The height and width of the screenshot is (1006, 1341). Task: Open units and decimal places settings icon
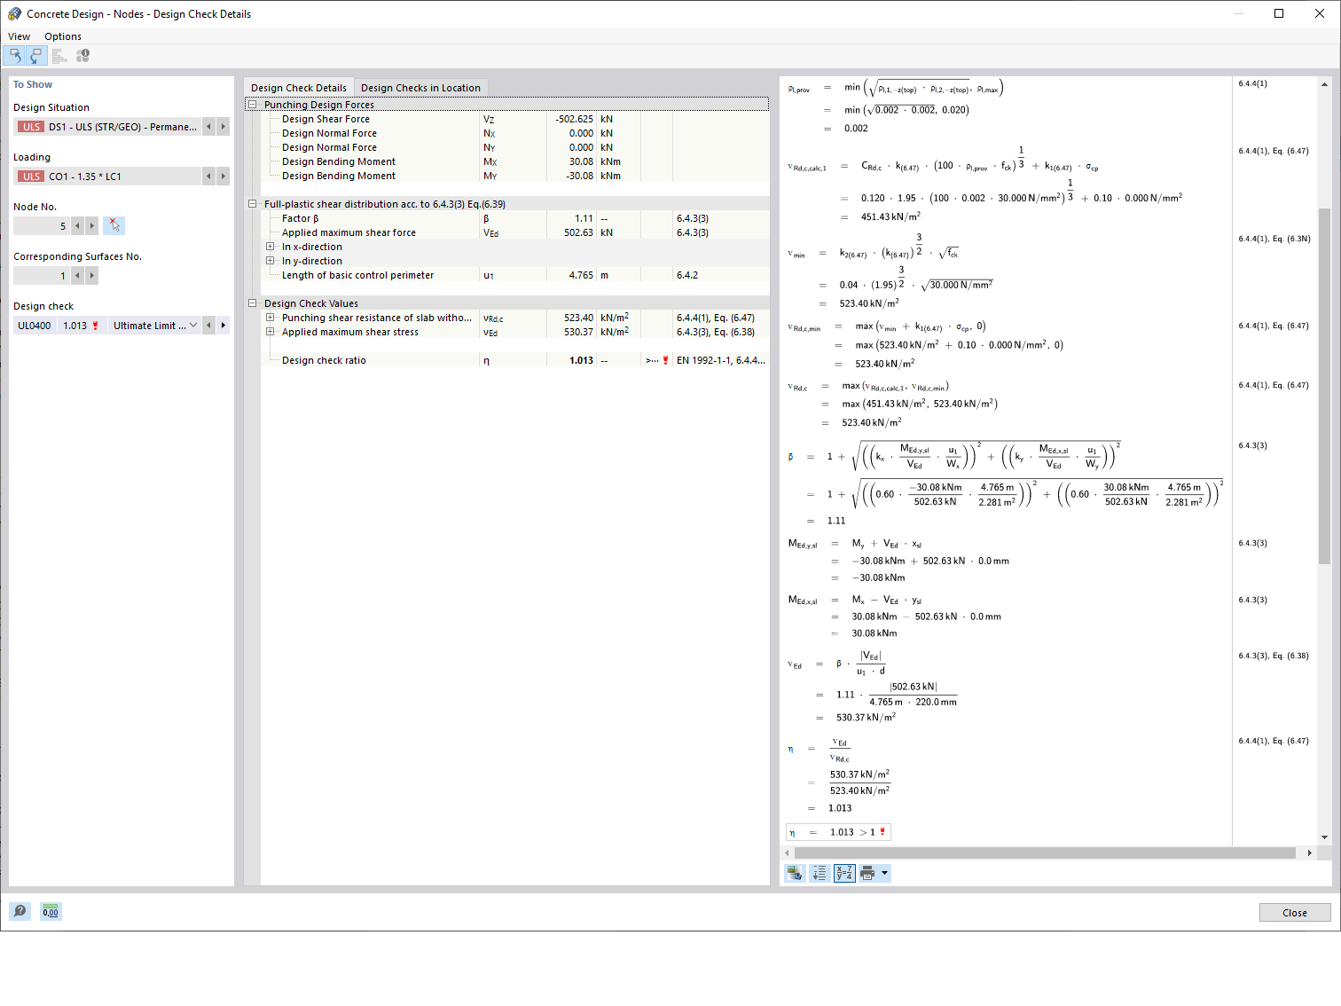tap(50, 911)
